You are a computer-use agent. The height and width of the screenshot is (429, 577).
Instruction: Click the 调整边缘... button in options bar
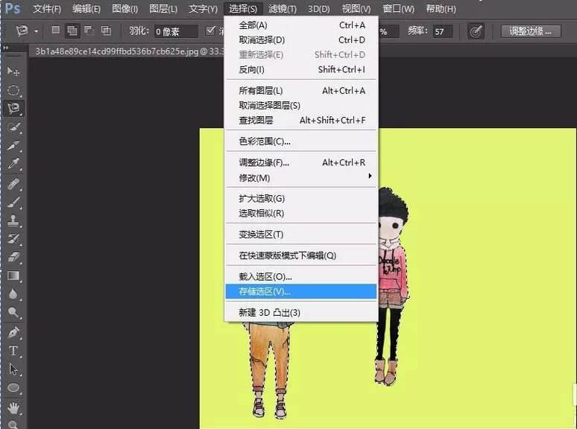531,31
